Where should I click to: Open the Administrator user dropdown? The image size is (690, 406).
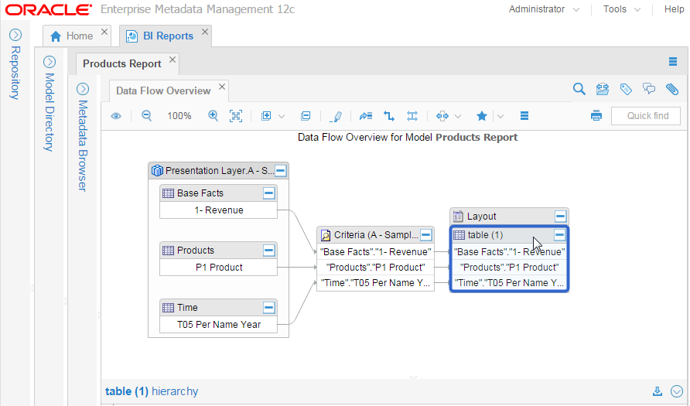coord(544,9)
